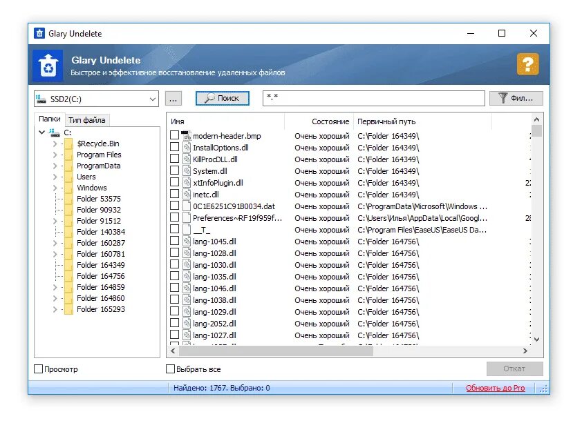Switch to the Тип файла tab
The height and width of the screenshot is (432, 582).
[x=87, y=120]
